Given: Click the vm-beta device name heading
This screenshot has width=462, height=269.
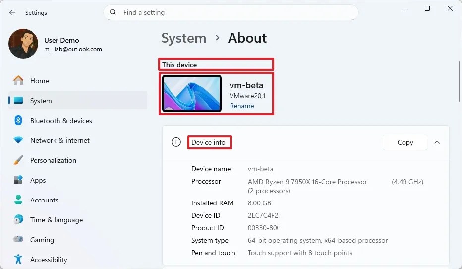Looking at the screenshot, I should [x=246, y=85].
